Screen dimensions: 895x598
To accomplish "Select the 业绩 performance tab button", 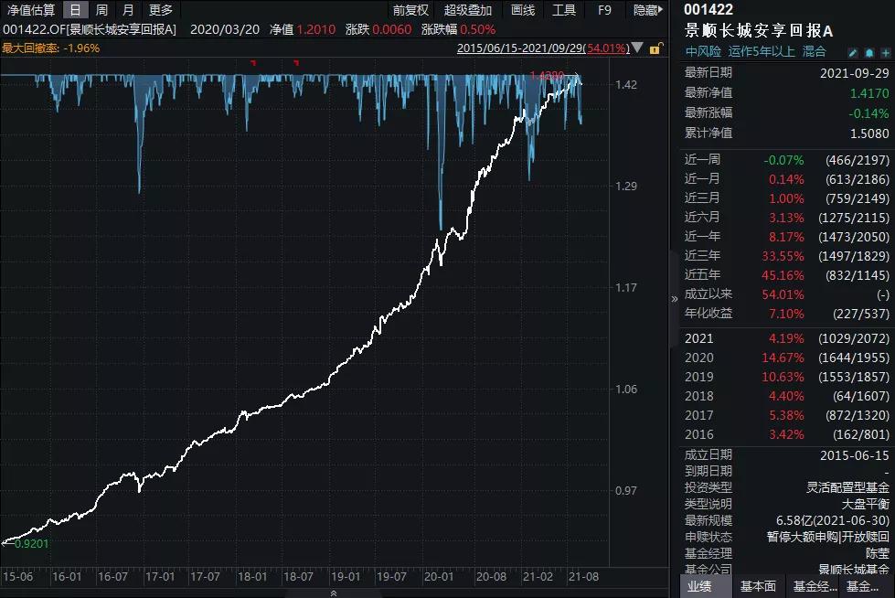I will [x=699, y=585].
